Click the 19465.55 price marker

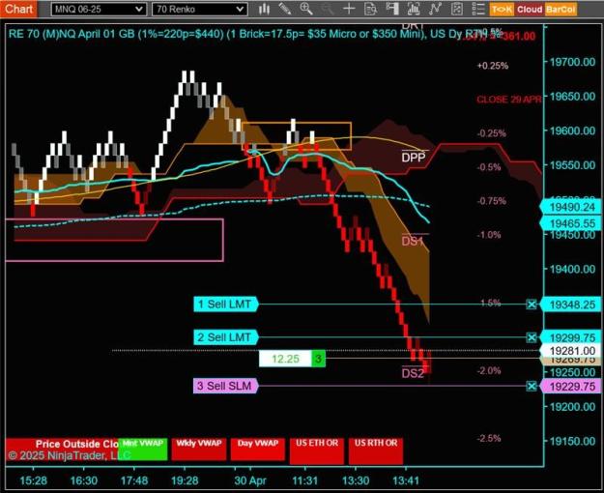pyautogui.click(x=572, y=223)
